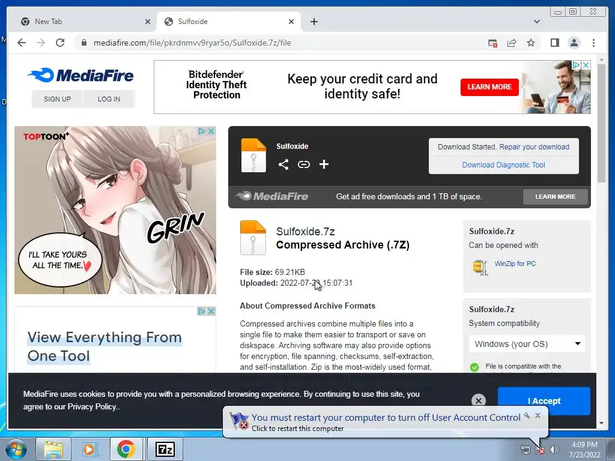Open Windows Media Player from taskbar
The width and height of the screenshot is (615, 461).
(89, 449)
